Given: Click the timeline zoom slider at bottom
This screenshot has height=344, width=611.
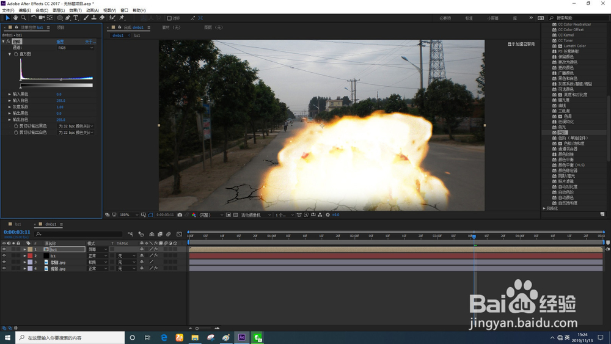Looking at the screenshot, I should tap(203, 328).
